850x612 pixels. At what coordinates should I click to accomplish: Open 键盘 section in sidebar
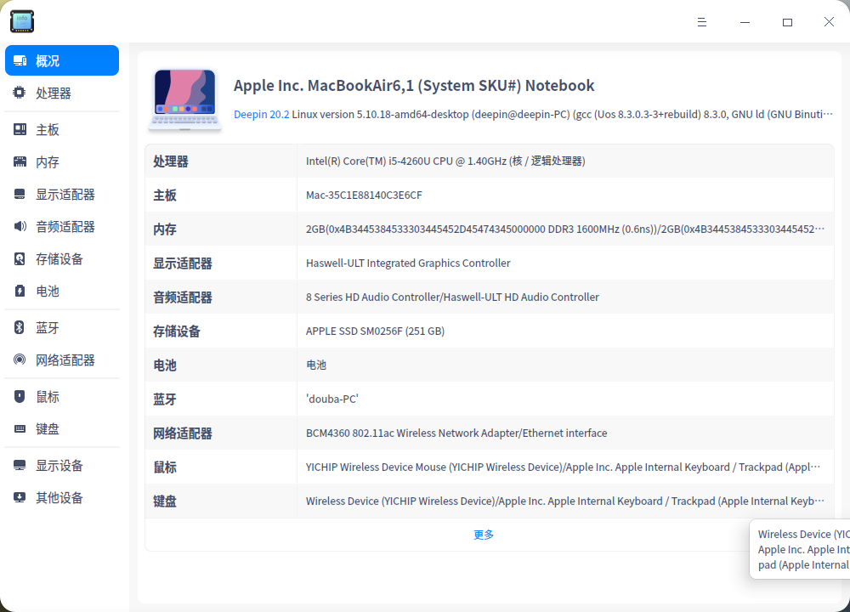[x=62, y=428]
